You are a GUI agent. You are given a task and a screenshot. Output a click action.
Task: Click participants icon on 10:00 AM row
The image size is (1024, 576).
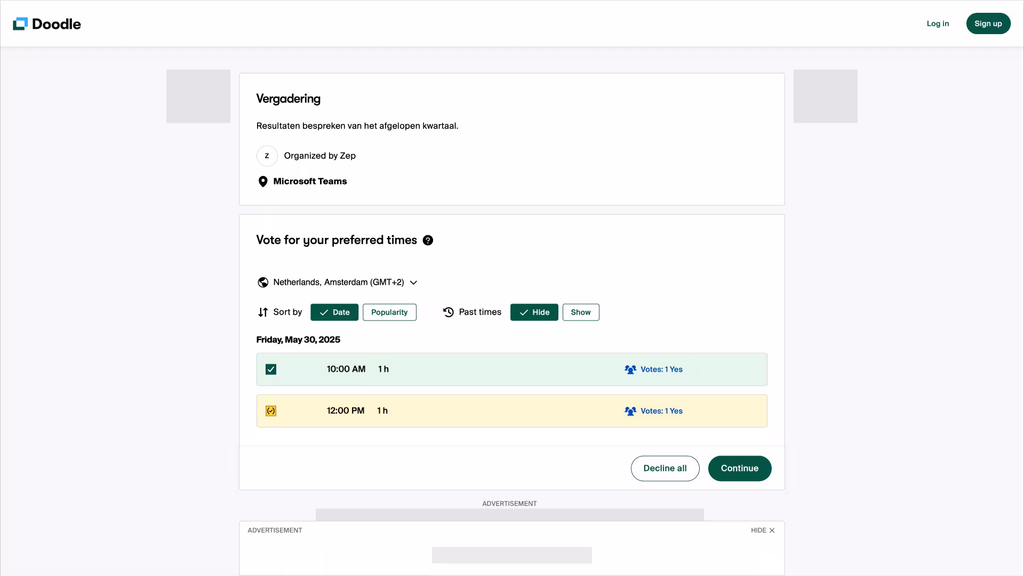[630, 369]
